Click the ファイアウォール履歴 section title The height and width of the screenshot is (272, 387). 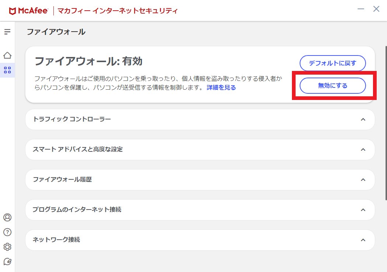tap(62, 179)
